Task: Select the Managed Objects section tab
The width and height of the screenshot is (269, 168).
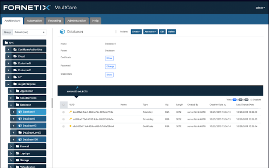Action: (x=77, y=90)
